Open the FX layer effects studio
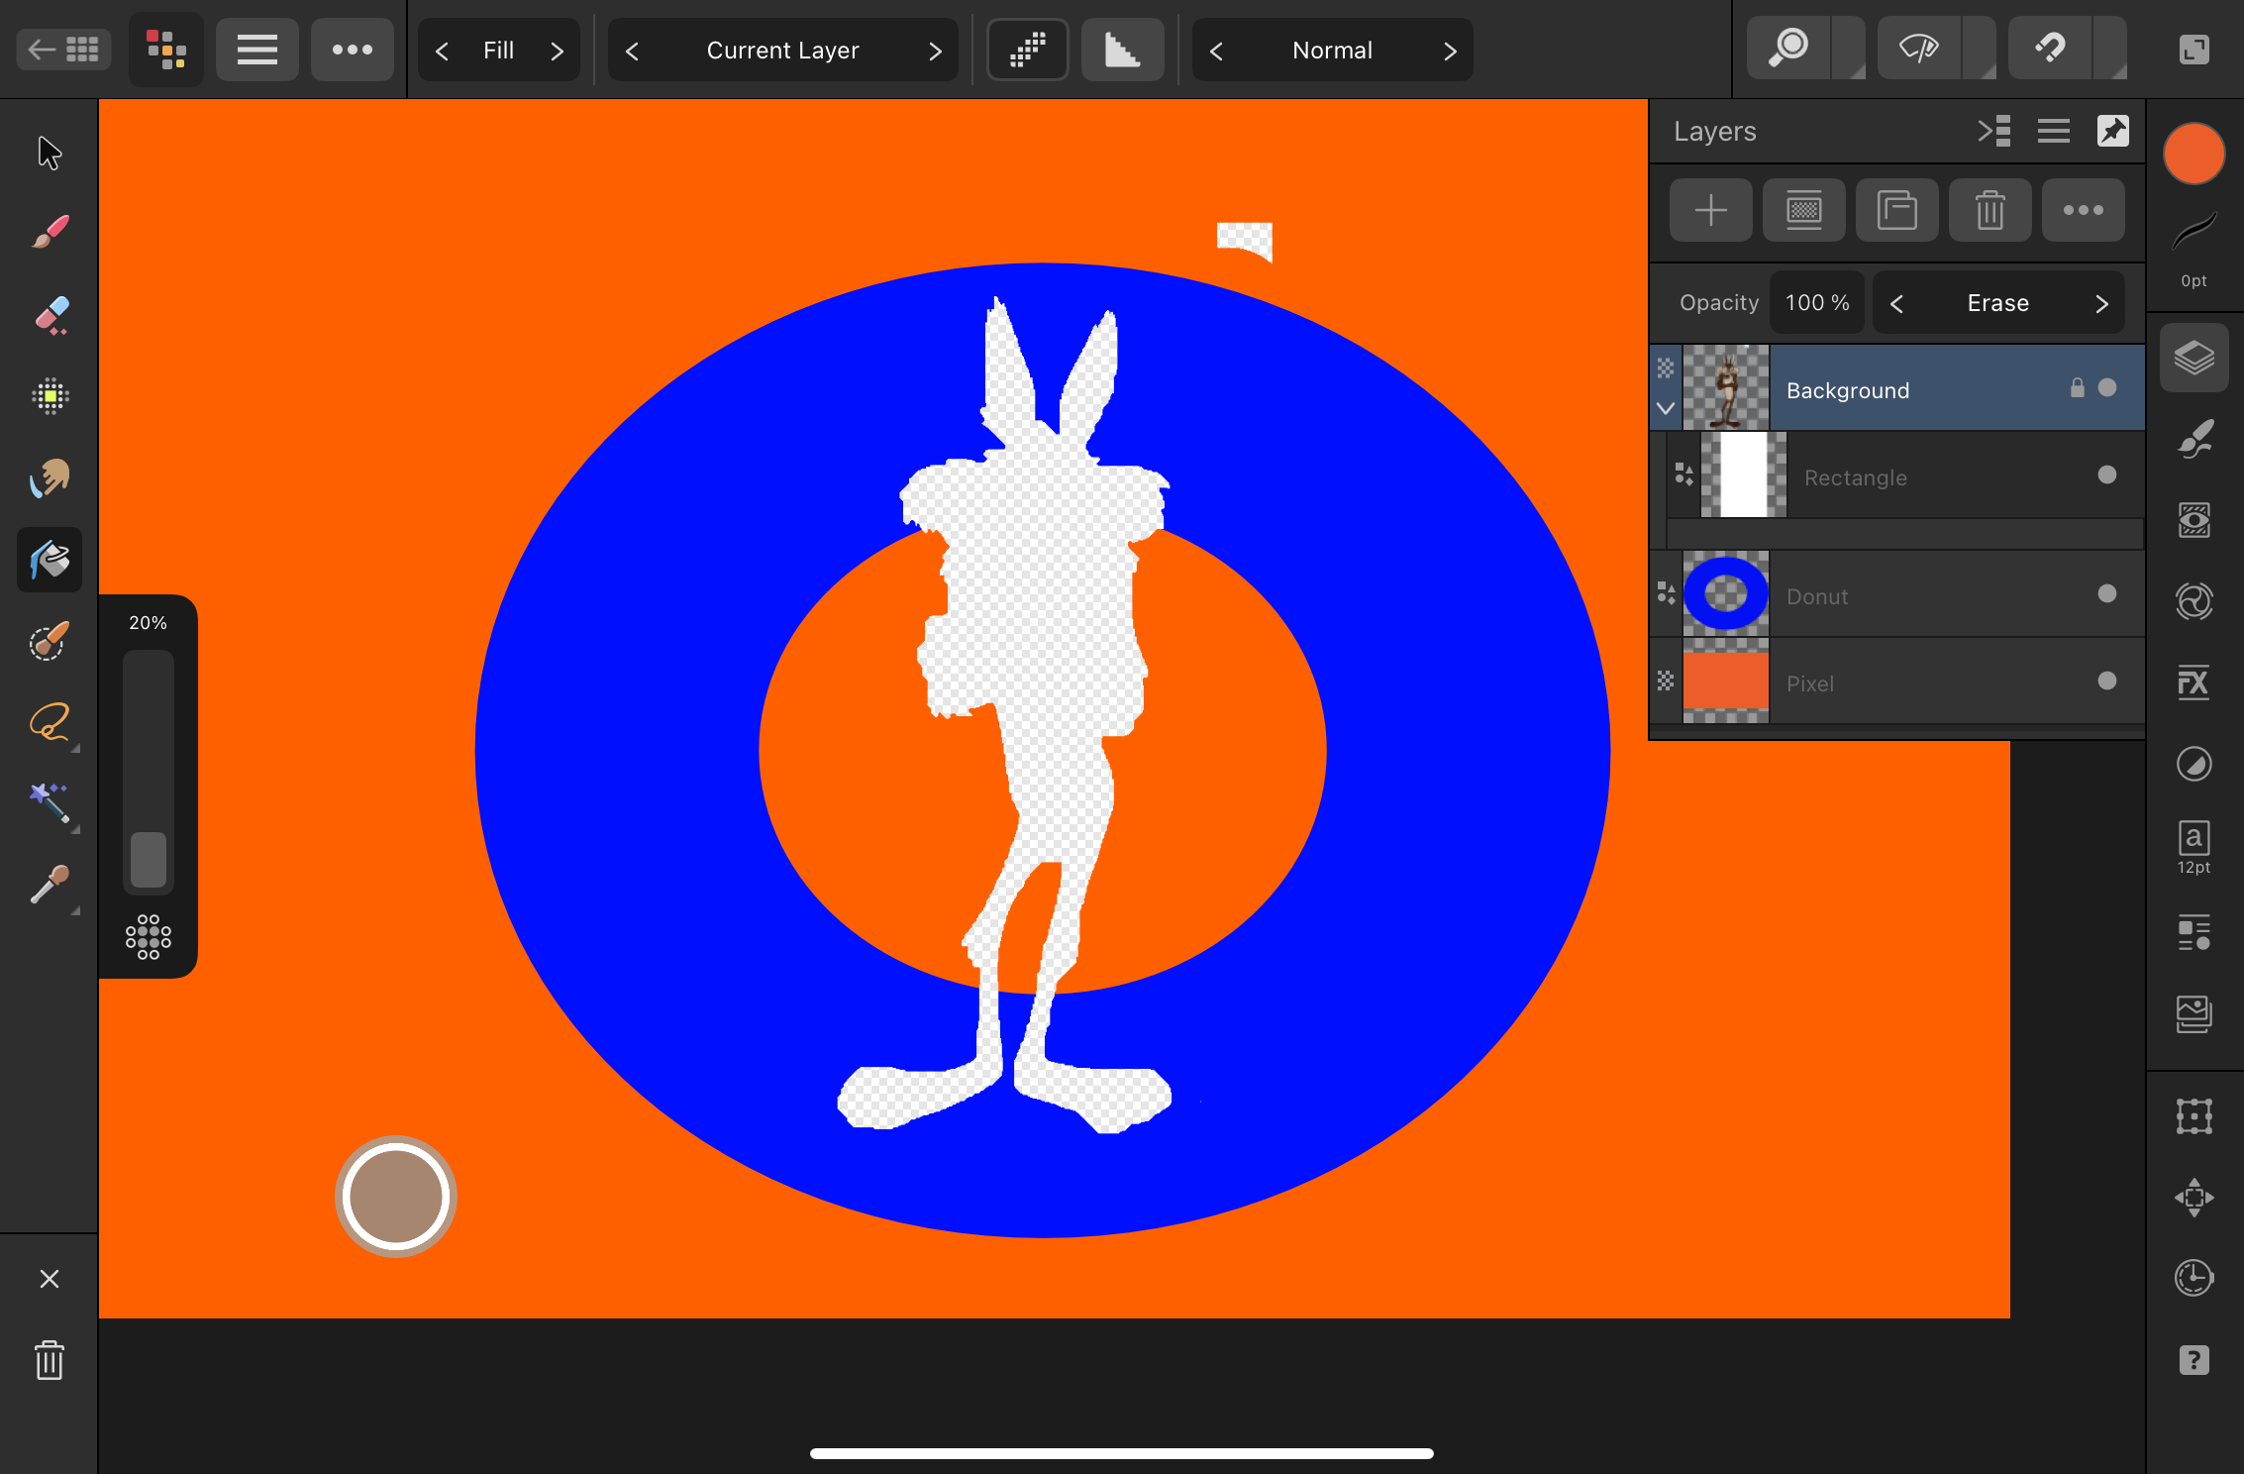The height and width of the screenshot is (1474, 2244). (2194, 683)
